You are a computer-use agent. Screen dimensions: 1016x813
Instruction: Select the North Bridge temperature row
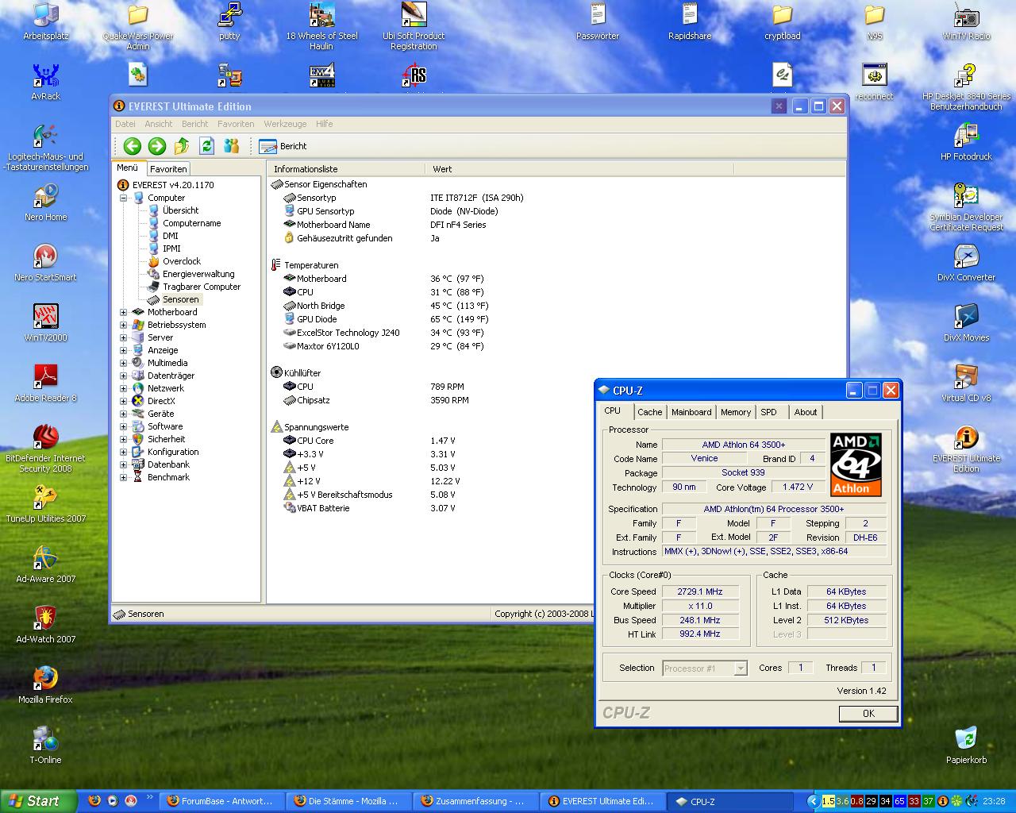(320, 306)
